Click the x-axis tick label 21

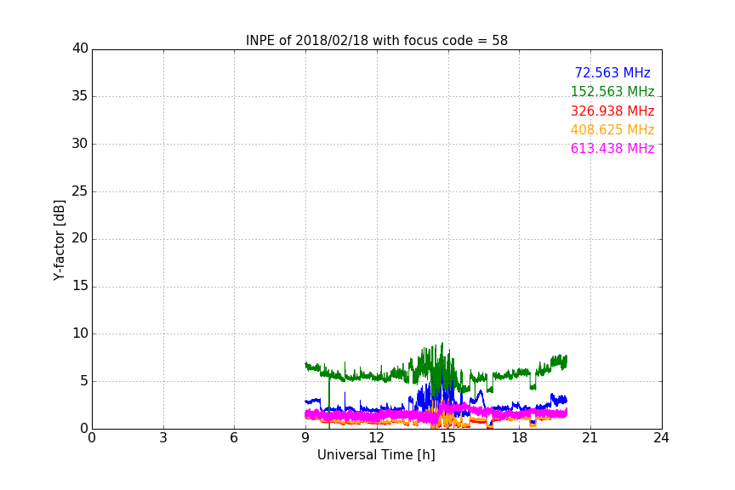pyautogui.click(x=590, y=438)
